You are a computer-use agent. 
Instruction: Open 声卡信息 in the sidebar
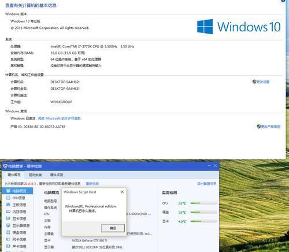[16, 246]
